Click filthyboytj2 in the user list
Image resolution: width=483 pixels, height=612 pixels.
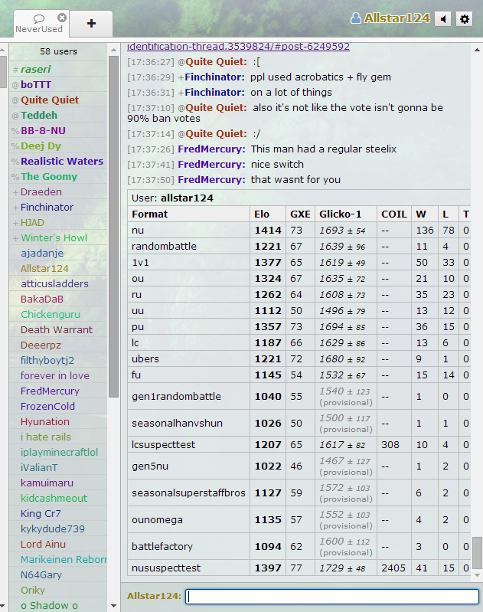coord(58,360)
